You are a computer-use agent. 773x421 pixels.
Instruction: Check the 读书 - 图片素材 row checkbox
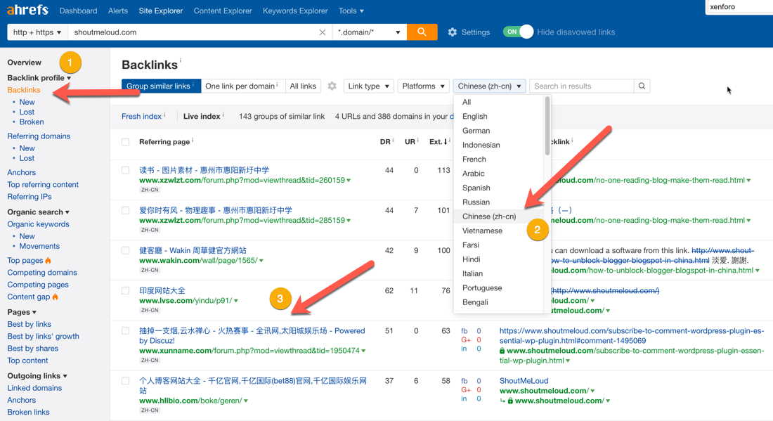126,170
